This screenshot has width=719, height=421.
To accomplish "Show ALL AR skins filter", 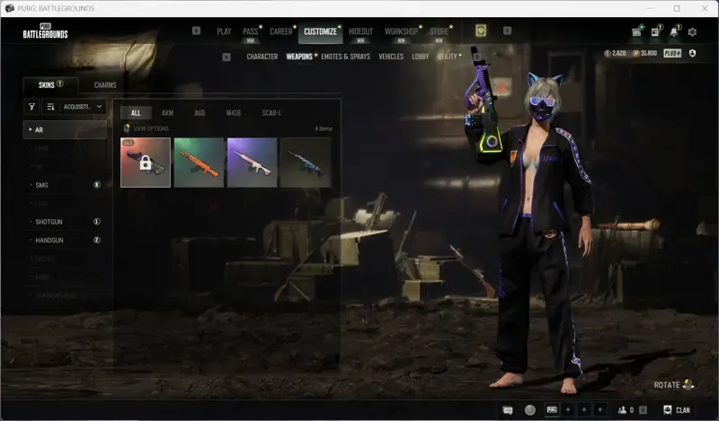I will click(136, 113).
